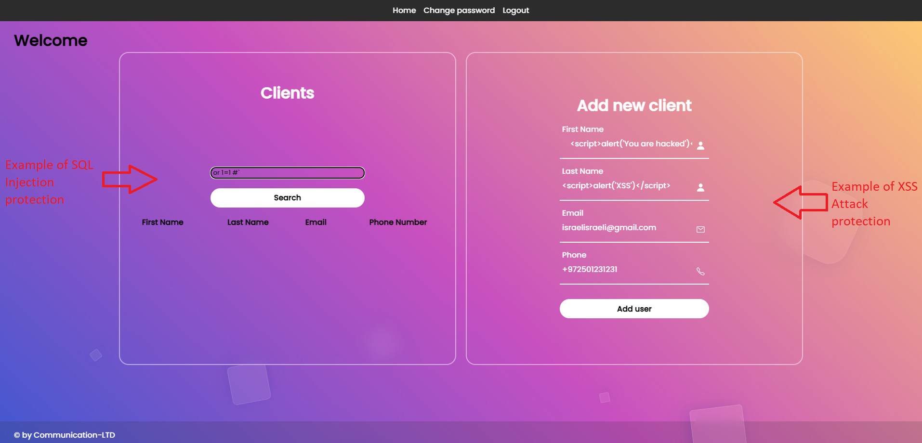
Task: Click envelope icon in Email field
Action: 701,230
